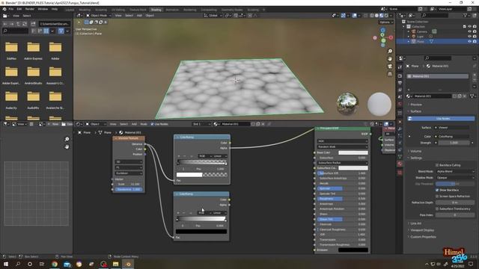Collapse the Settings panel in material properties
The width and height of the screenshot is (479, 269).
(416, 158)
